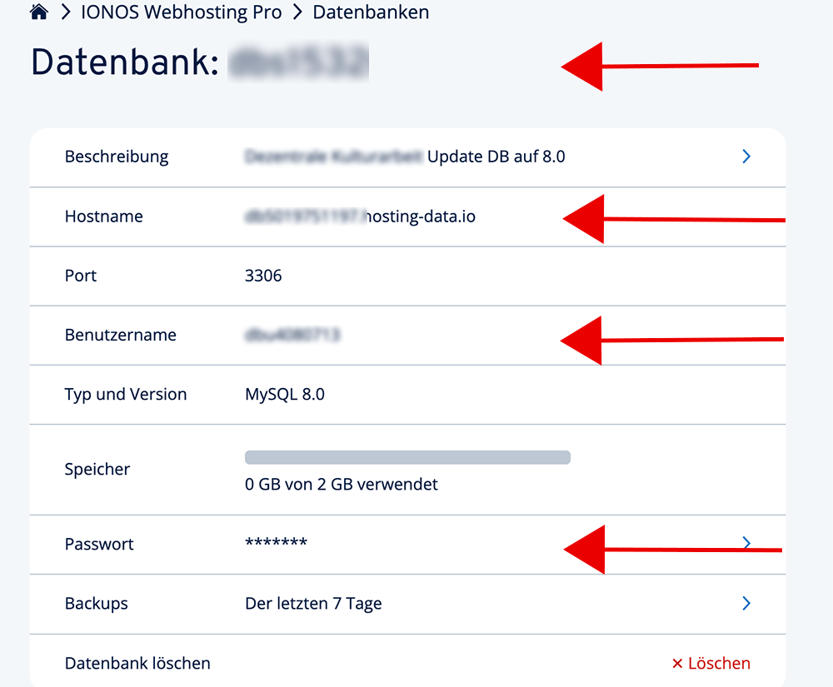The width and height of the screenshot is (833, 687).
Task: Go to the Datenbanken breadcrumb page
Action: click(x=371, y=12)
